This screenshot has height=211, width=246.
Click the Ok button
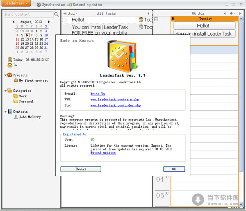(174, 169)
